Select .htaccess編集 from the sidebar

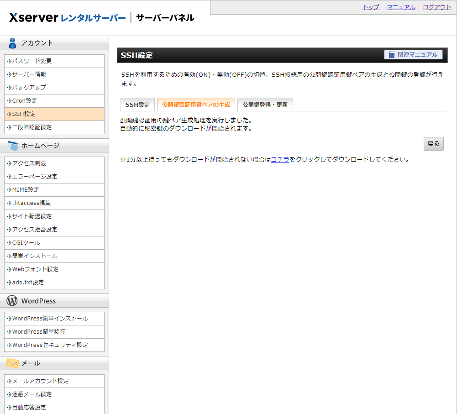click(33, 203)
